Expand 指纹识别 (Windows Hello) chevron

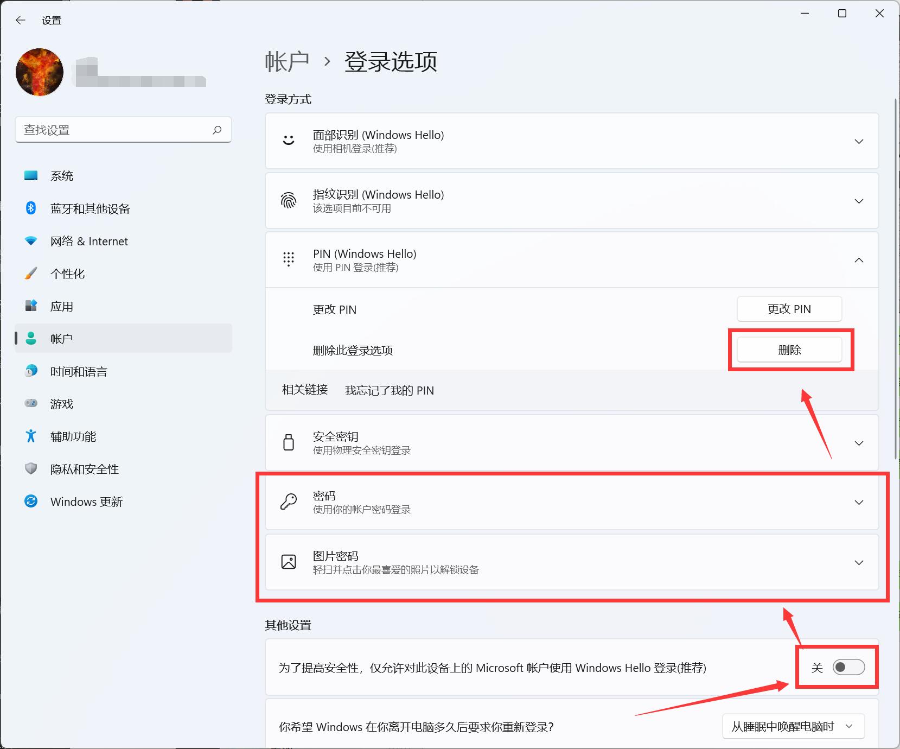coord(859,201)
